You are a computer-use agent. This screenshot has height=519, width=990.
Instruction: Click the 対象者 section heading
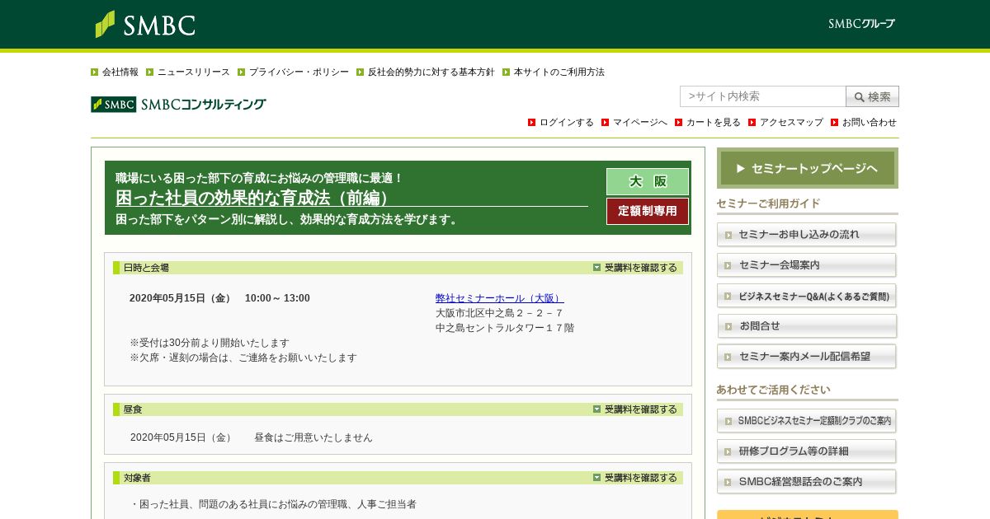(x=137, y=478)
